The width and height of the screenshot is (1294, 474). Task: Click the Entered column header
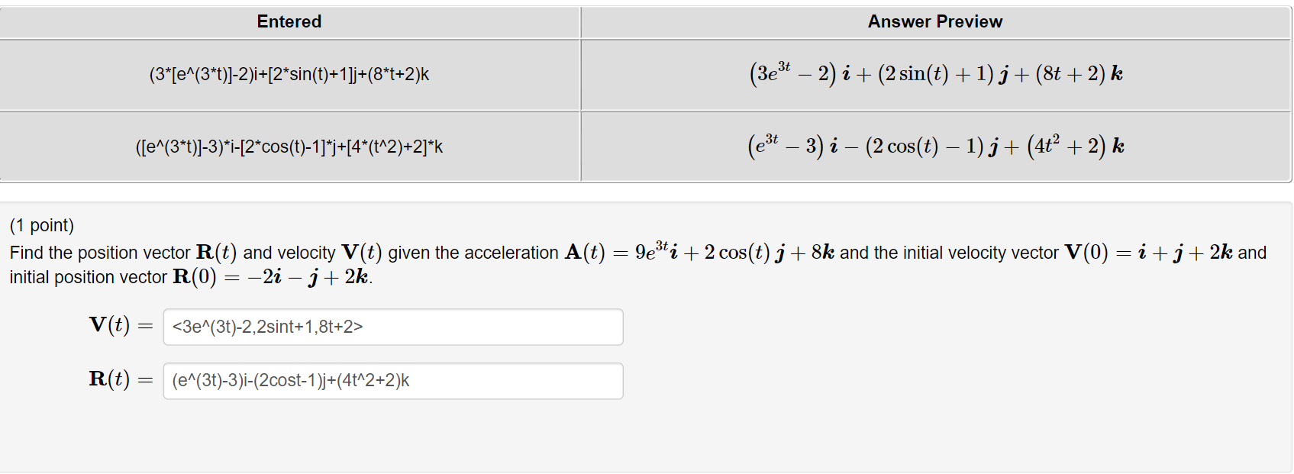[x=289, y=21]
